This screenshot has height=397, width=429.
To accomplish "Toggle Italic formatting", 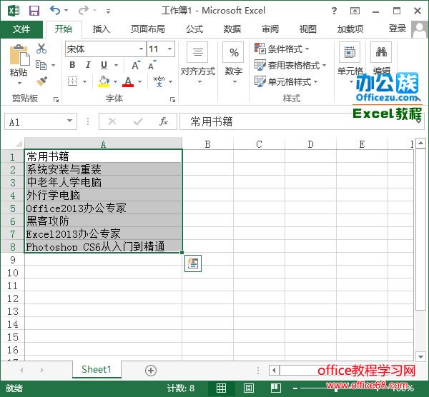I will point(88,65).
